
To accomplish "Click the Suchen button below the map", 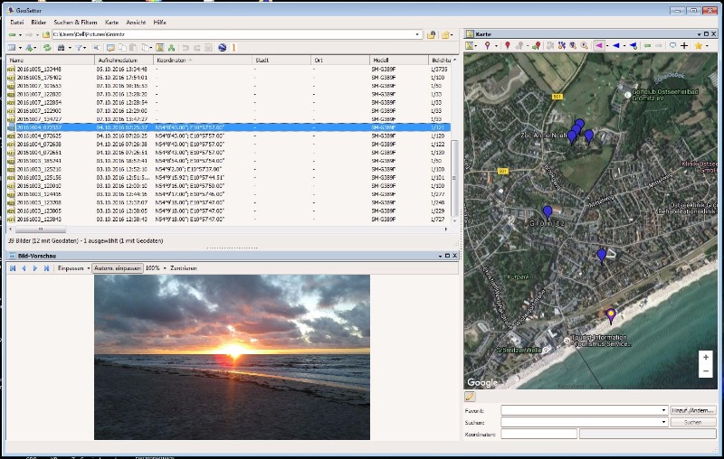I will [x=693, y=422].
